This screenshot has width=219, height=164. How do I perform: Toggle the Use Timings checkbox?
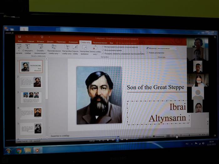point(103,50)
